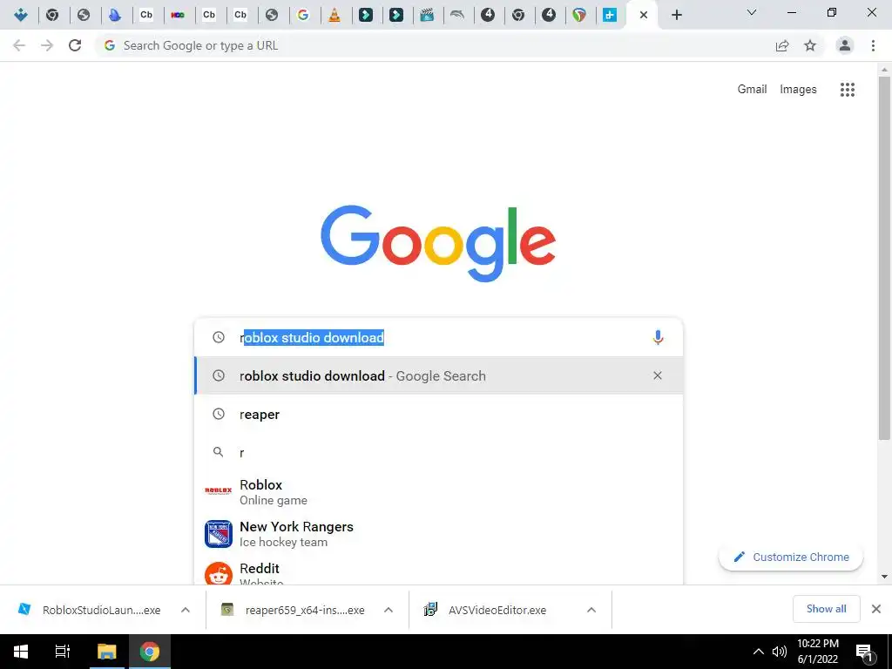The height and width of the screenshot is (669, 892).
Task: Switch to the dolphin-icon tab
Action: (x=457, y=15)
